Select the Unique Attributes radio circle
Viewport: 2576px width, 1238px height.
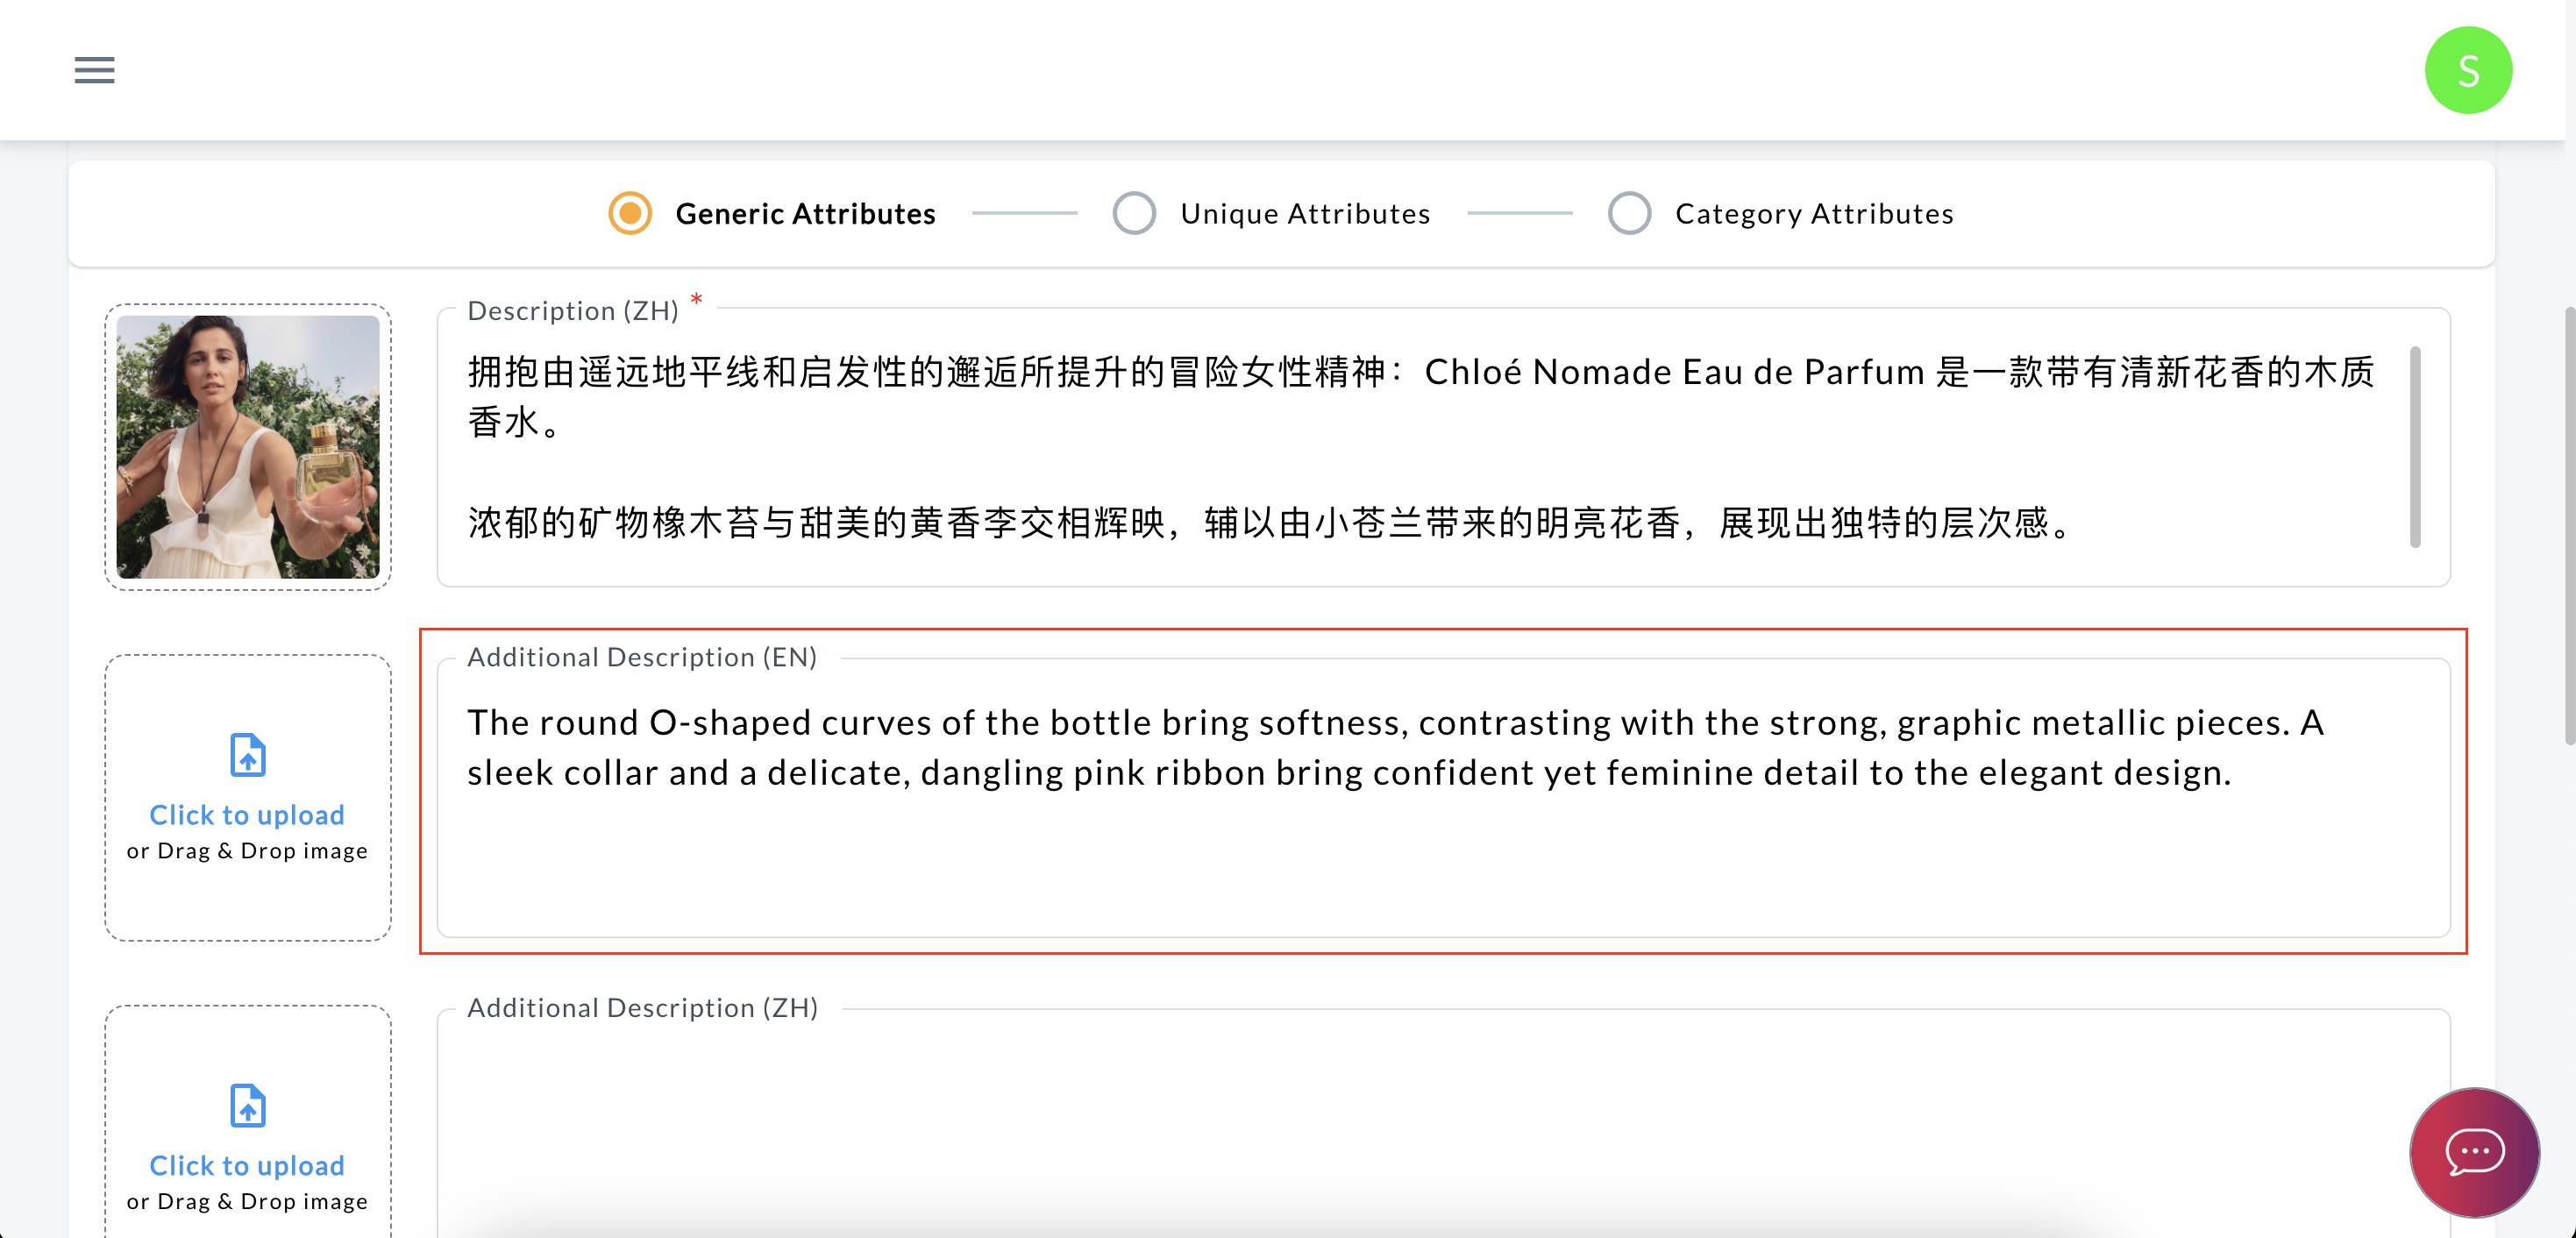coord(1134,213)
